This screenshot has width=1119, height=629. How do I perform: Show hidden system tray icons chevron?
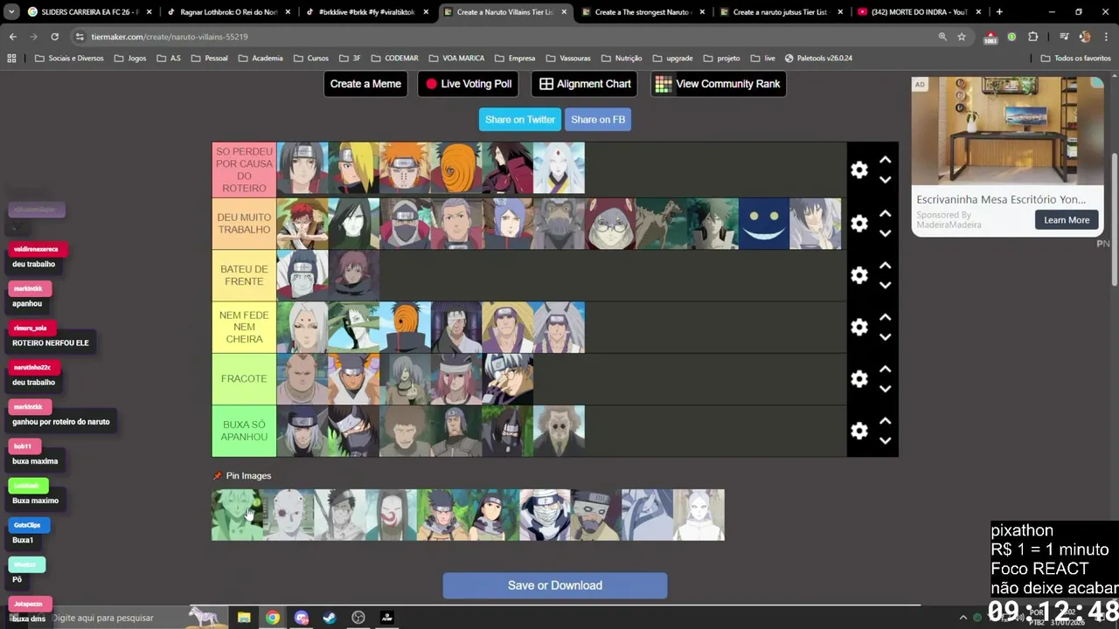point(963,618)
